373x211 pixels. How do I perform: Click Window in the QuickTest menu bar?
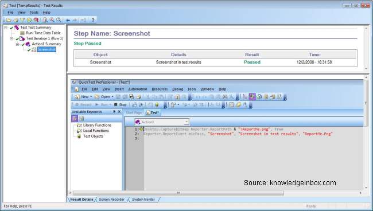[207, 89]
